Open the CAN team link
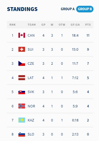 31,35
